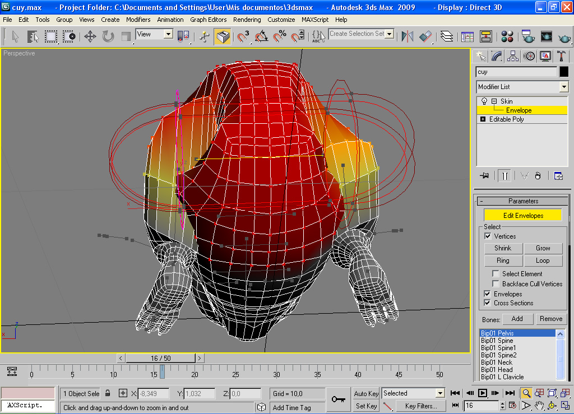Open the Graph Editors menu
The height and width of the screenshot is (414, 574).
click(x=209, y=20)
